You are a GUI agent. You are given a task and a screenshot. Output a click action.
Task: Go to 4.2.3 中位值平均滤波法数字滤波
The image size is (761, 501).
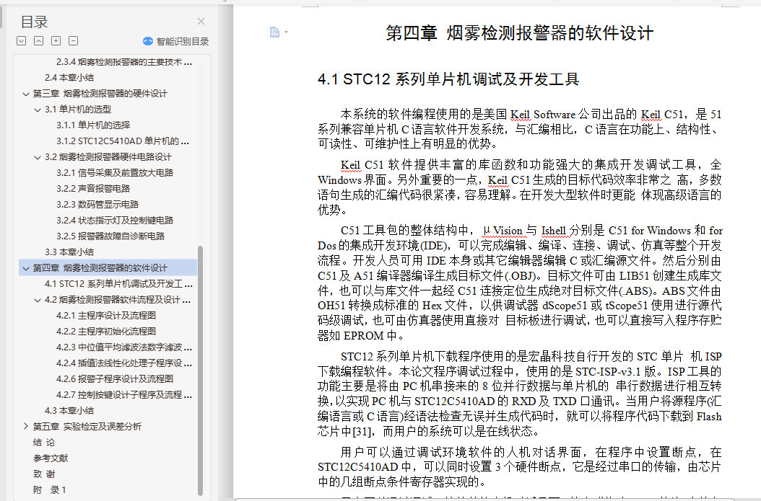point(124,347)
